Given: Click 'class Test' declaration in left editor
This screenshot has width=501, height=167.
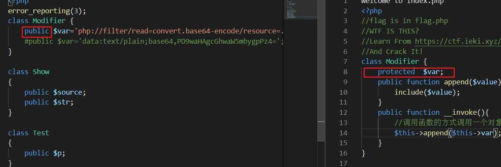Looking at the screenshot, I should tap(29, 133).
